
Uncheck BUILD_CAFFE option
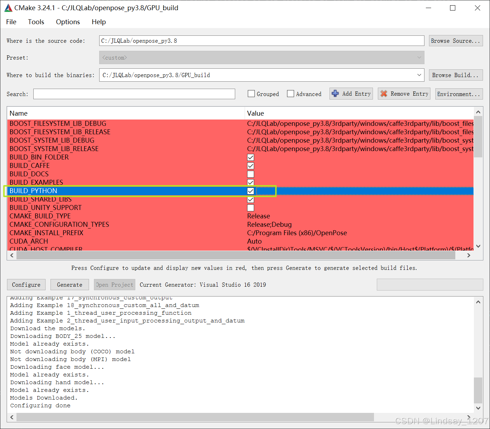pos(251,166)
